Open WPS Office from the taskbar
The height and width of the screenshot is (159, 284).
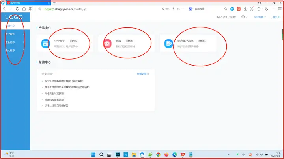click(183, 155)
